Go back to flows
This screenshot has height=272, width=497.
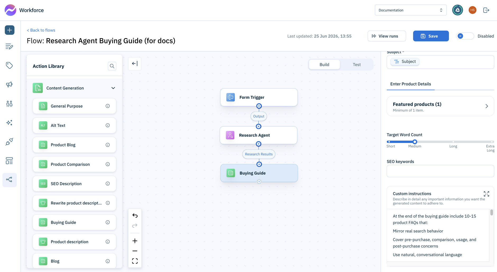(x=41, y=30)
